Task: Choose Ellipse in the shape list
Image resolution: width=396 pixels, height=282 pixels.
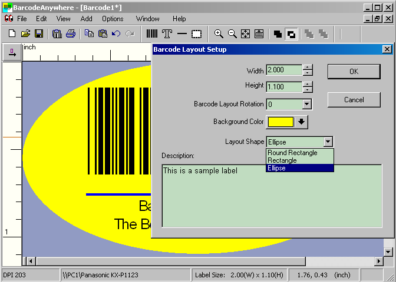Action: point(300,168)
